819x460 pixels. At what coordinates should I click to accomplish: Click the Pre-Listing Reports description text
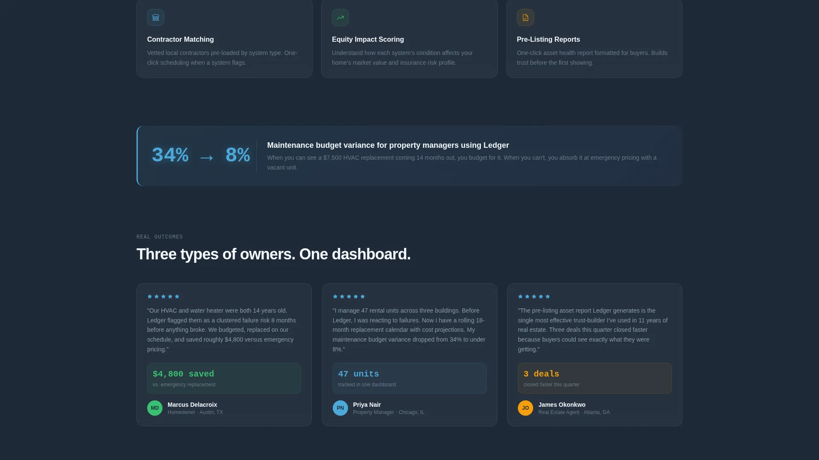pyautogui.click(x=592, y=57)
